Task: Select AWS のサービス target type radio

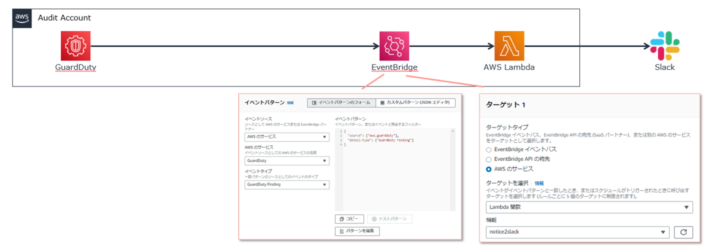Action: click(489, 169)
